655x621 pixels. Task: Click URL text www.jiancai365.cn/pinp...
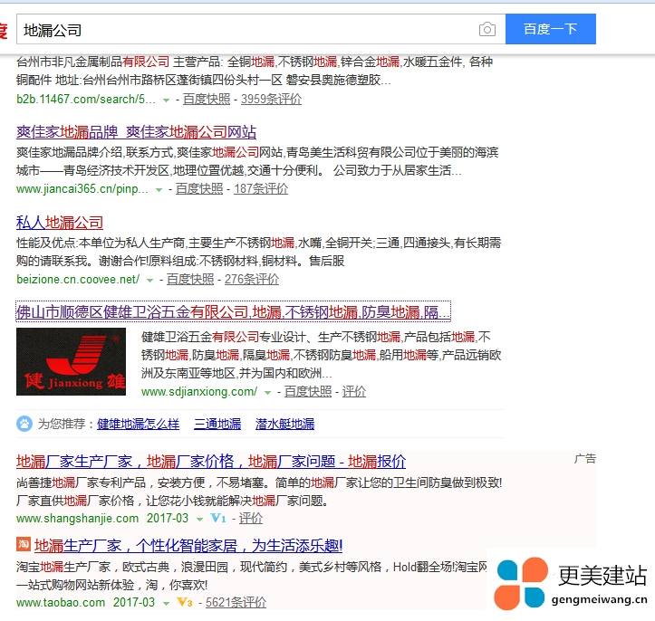pos(82,189)
